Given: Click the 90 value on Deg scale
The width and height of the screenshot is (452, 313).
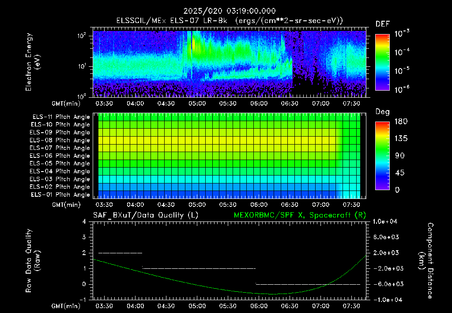Looking at the screenshot, I should (x=400, y=156).
